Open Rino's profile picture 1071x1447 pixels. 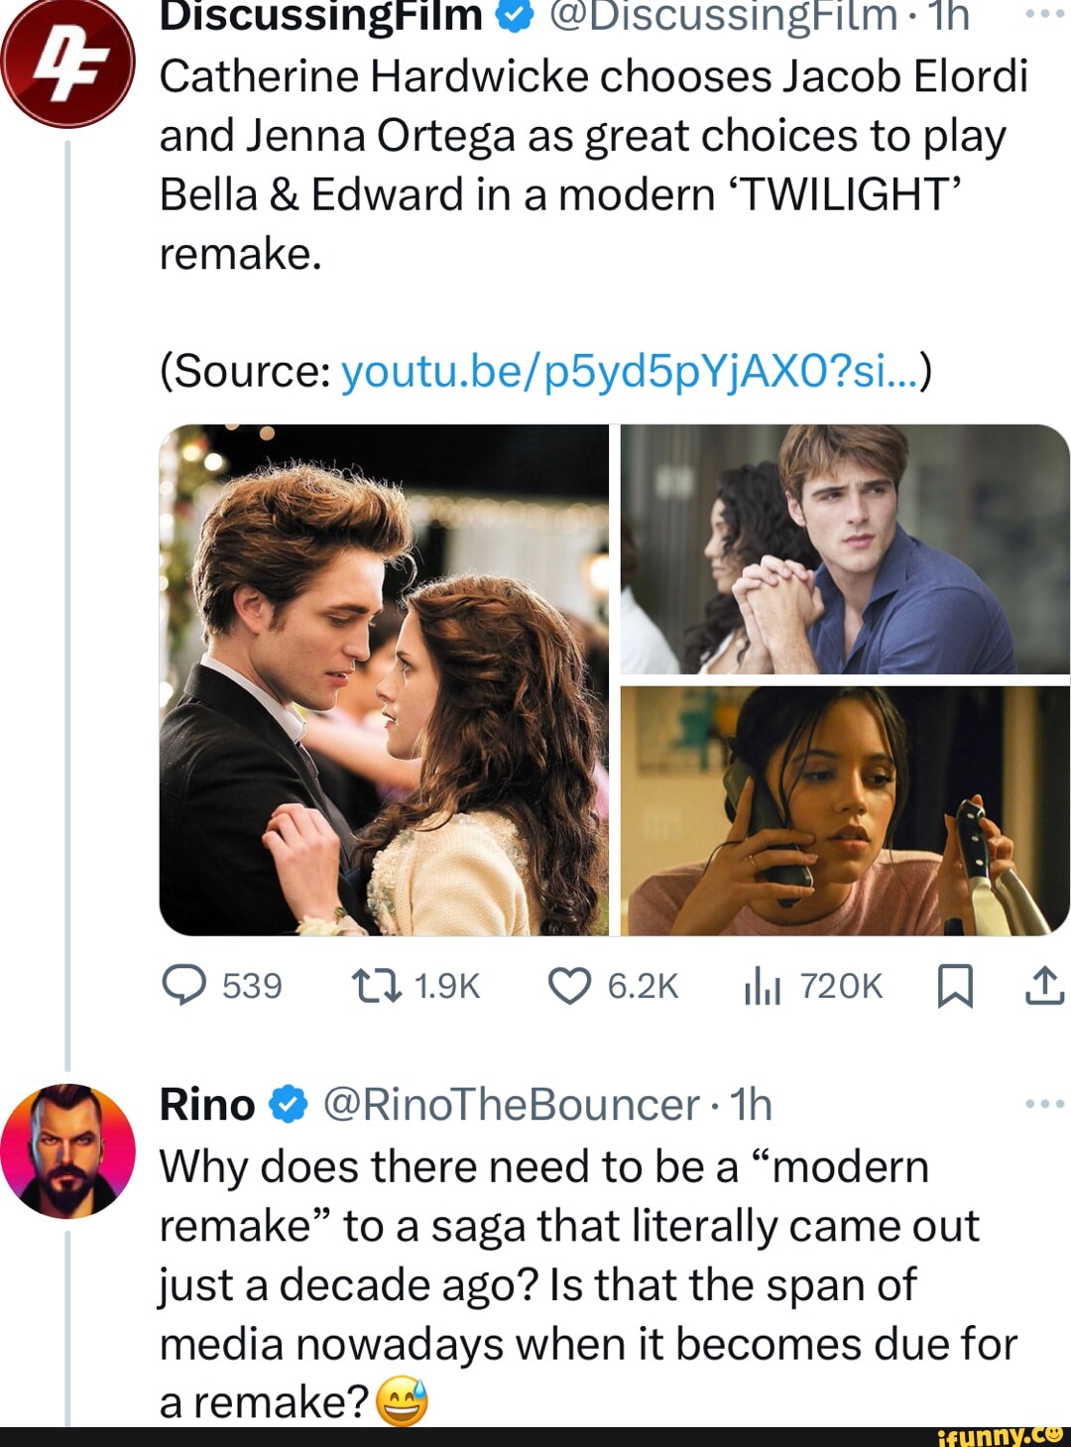point(66,1150)
